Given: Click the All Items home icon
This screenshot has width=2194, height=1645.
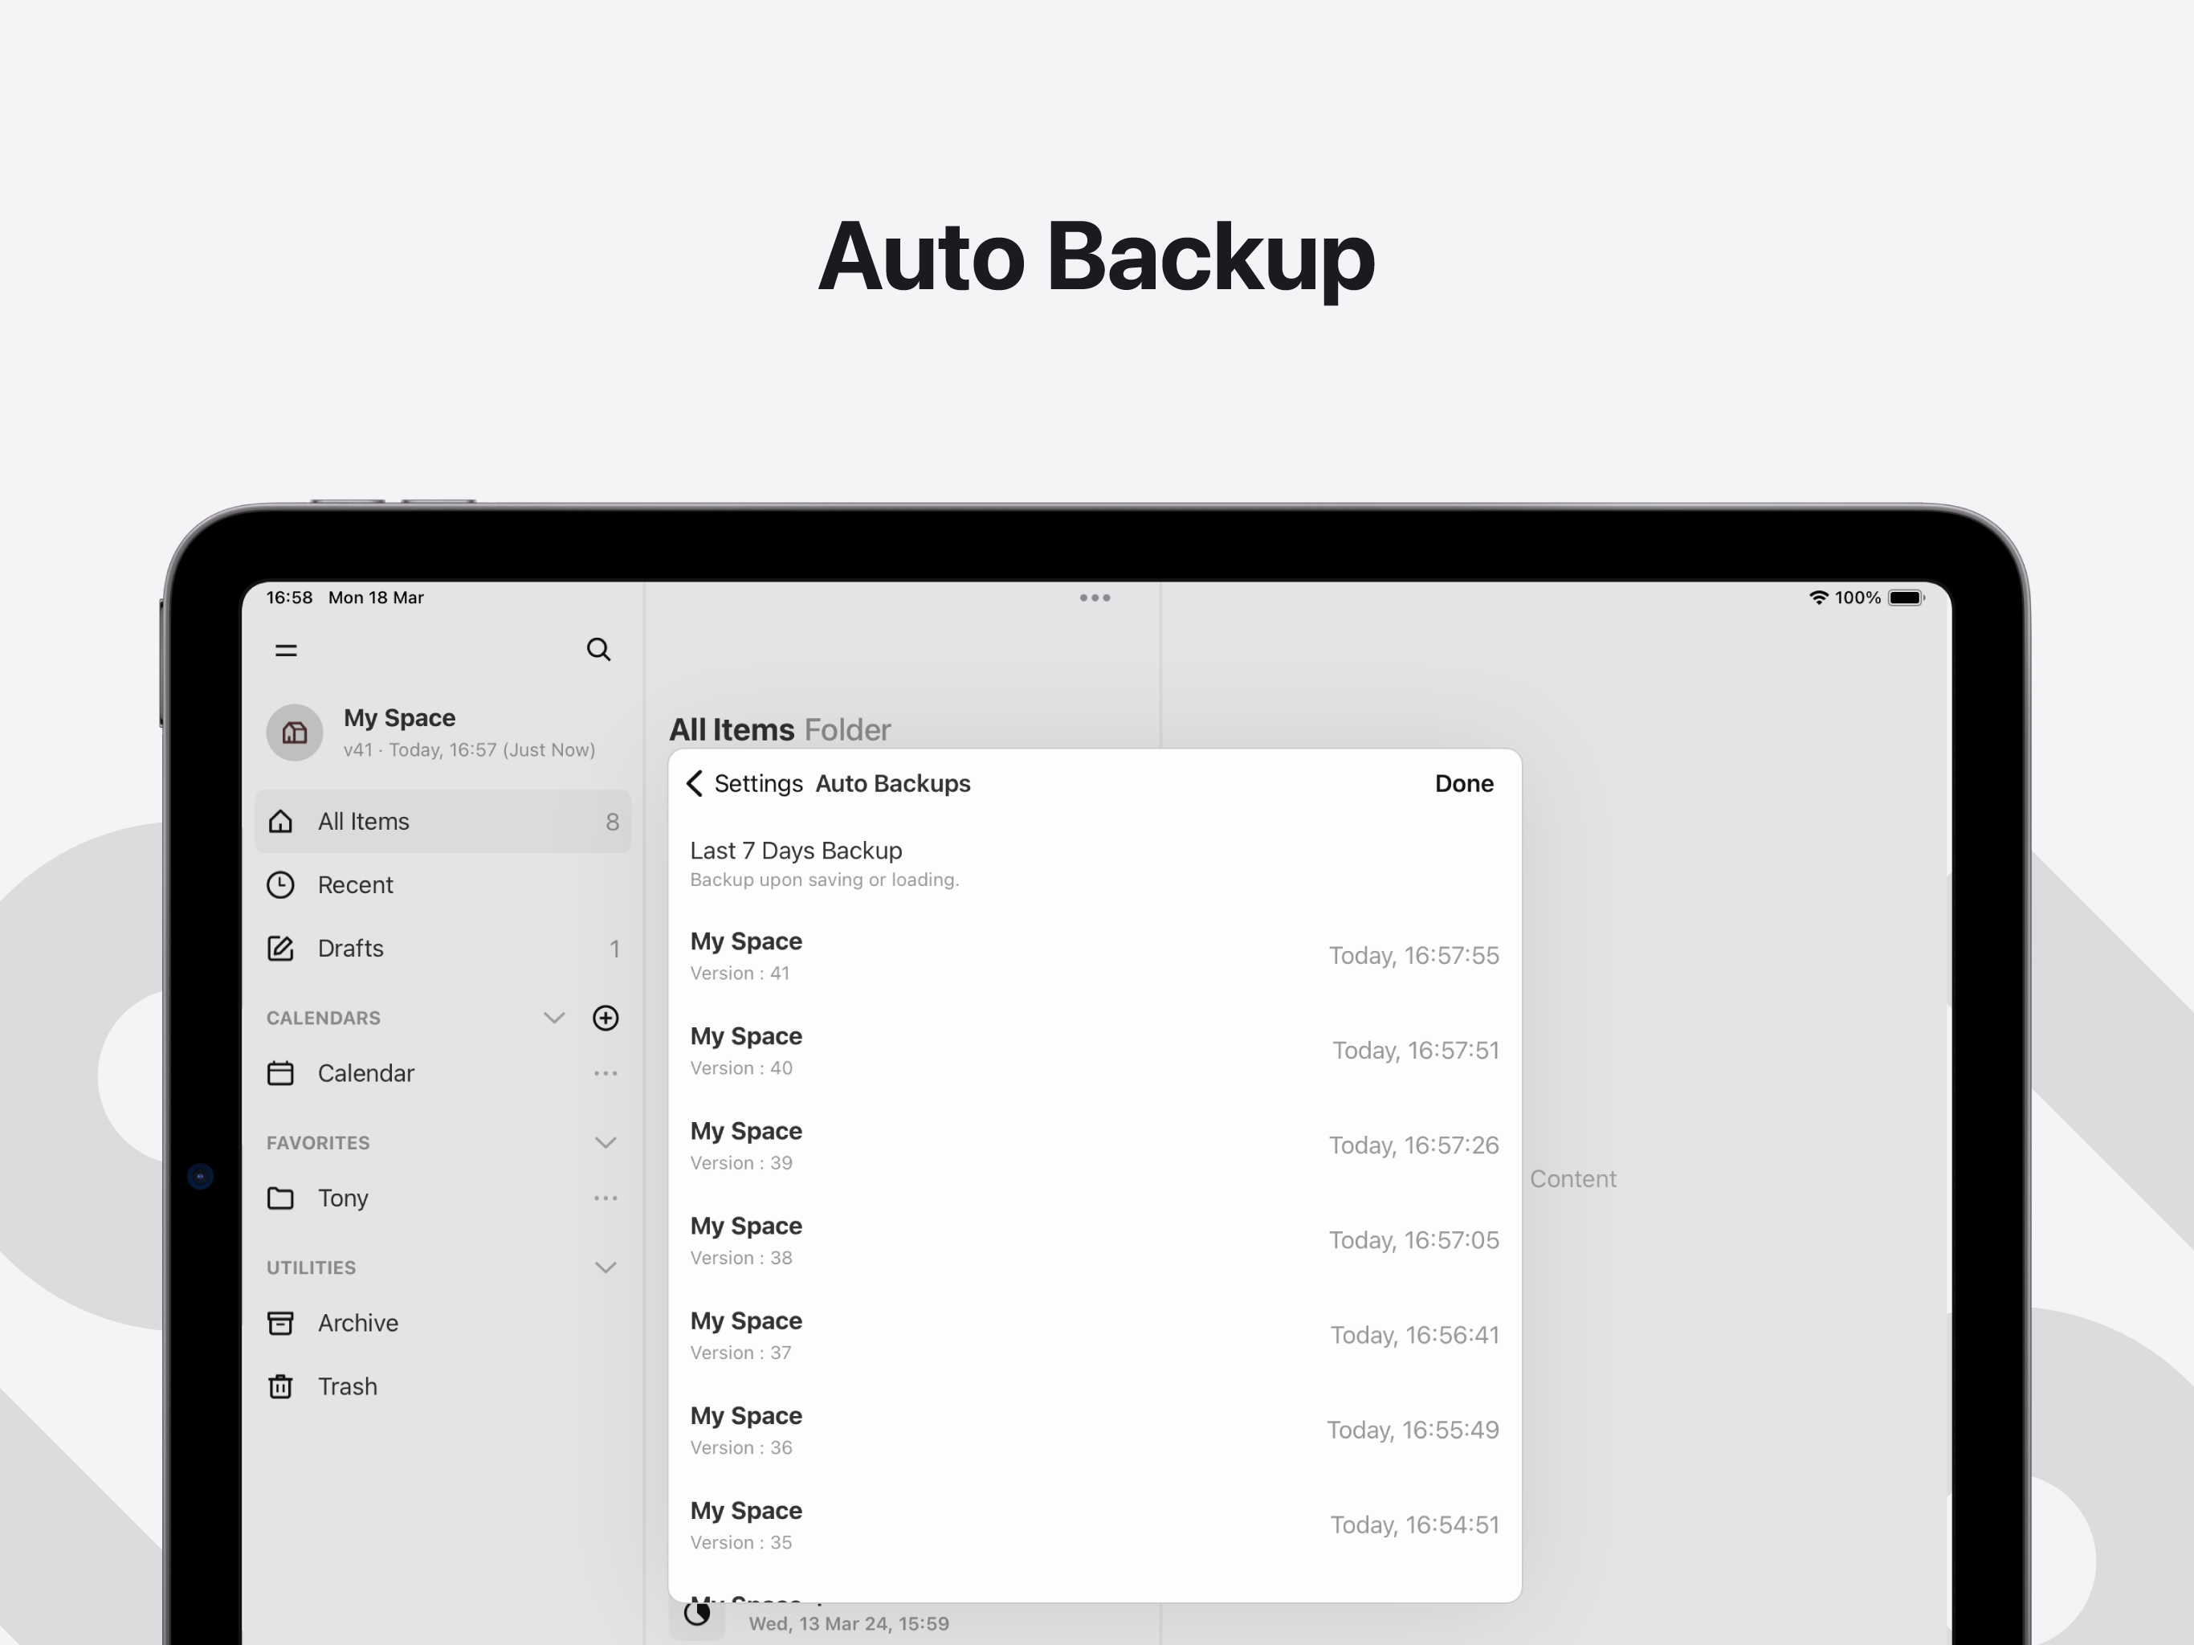Looking at the screenshot, I should [281, 822].
